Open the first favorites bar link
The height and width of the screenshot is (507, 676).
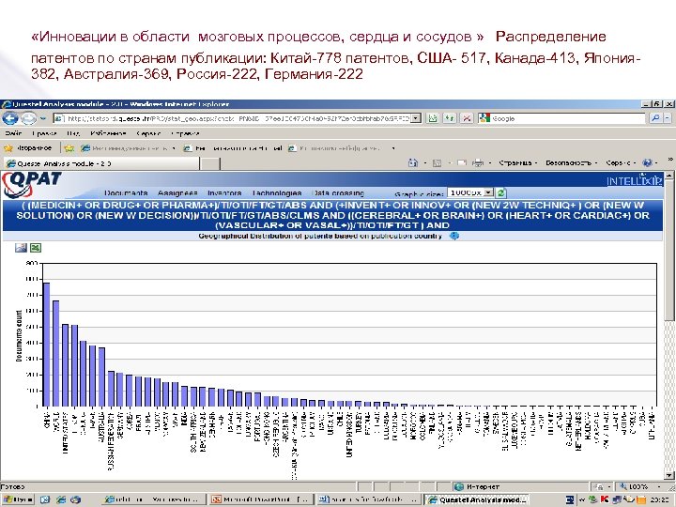126,148
